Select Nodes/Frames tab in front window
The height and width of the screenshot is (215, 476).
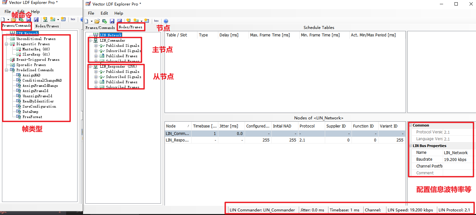[130, 27]
